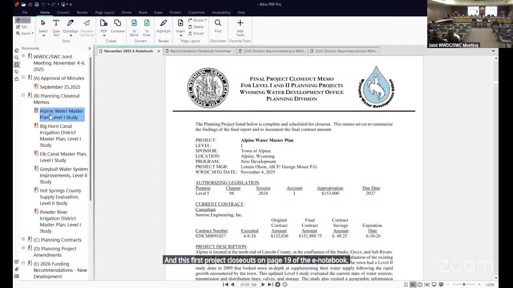Open the Convert ribbon tab
The height and width of the screenshot is (288, 513).
[x=63, y=12]
